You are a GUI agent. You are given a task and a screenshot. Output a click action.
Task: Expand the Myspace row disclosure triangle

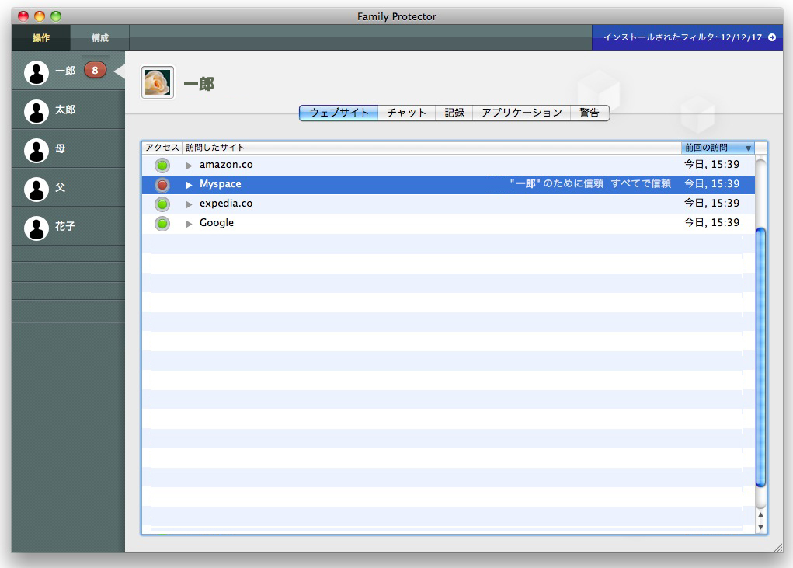coord(190,185)
